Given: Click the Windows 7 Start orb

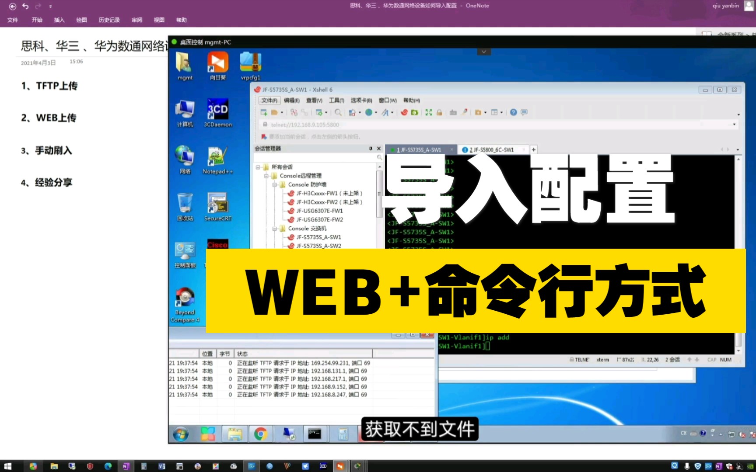Looking at the screenshot, I should (181, 434).
